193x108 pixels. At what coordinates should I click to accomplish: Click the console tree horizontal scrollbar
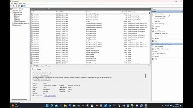pos(19,100)
